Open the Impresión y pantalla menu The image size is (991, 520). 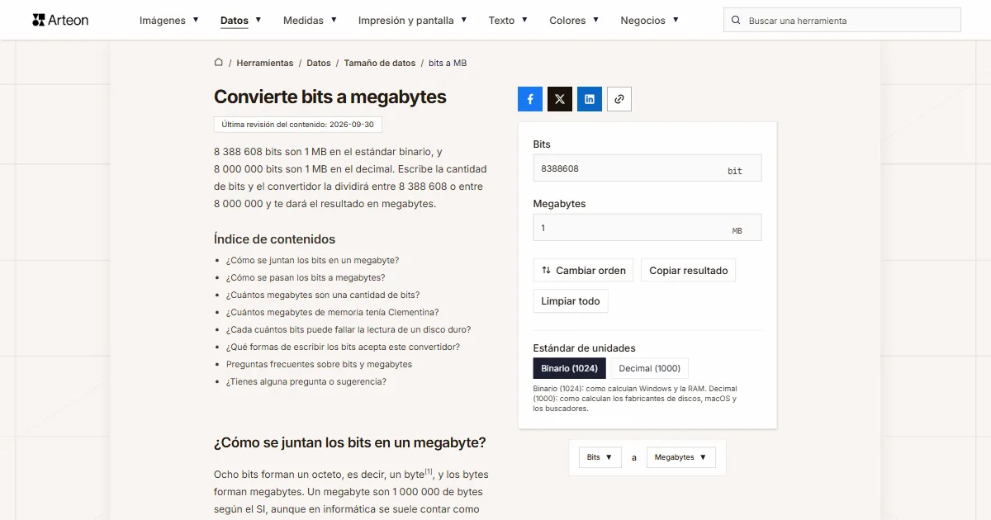413,21
